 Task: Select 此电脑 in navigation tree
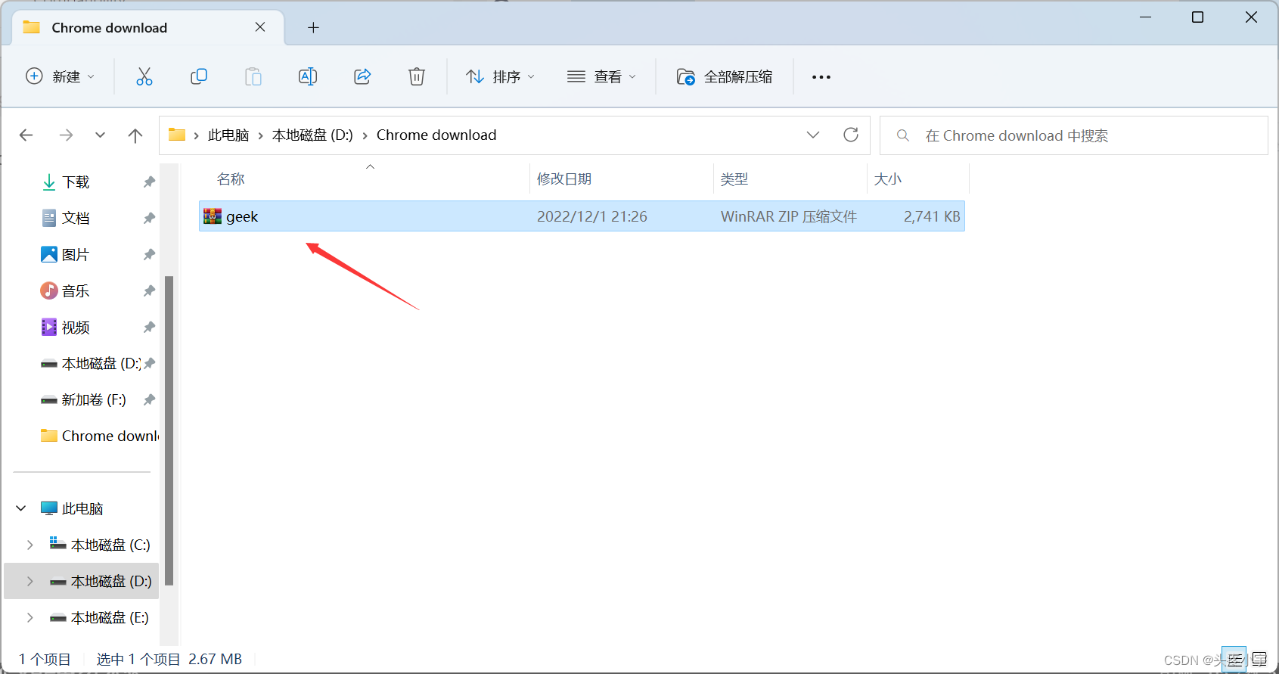point(82,509)
